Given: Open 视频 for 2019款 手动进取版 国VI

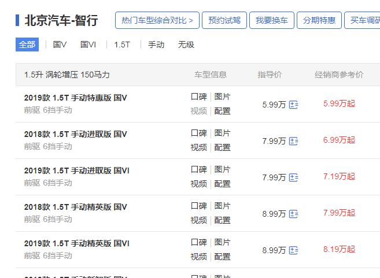Looking at the screenshot, I should click(199, 184).
